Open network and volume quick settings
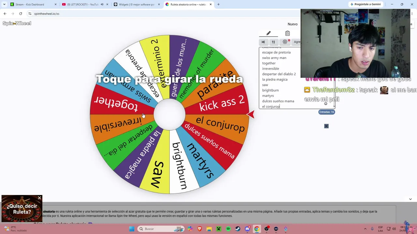Screen dimensions: 417x234 (392, 229)
